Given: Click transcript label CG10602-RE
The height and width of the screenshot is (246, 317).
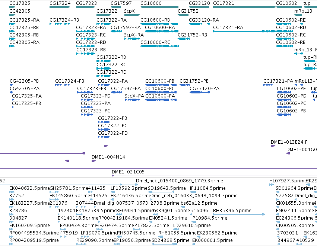Looking at the screenshot, I should click(291, 20).
